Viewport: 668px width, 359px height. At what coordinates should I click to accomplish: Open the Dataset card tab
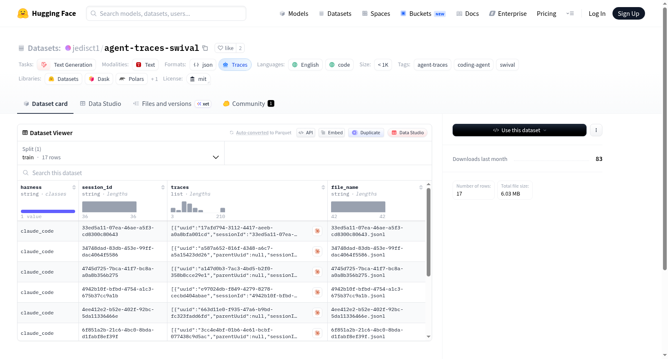pos(46,104)
